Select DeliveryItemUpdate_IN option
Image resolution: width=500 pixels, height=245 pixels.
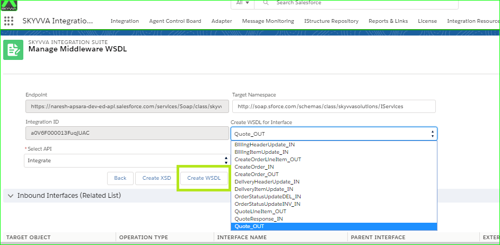pos(334,189)
